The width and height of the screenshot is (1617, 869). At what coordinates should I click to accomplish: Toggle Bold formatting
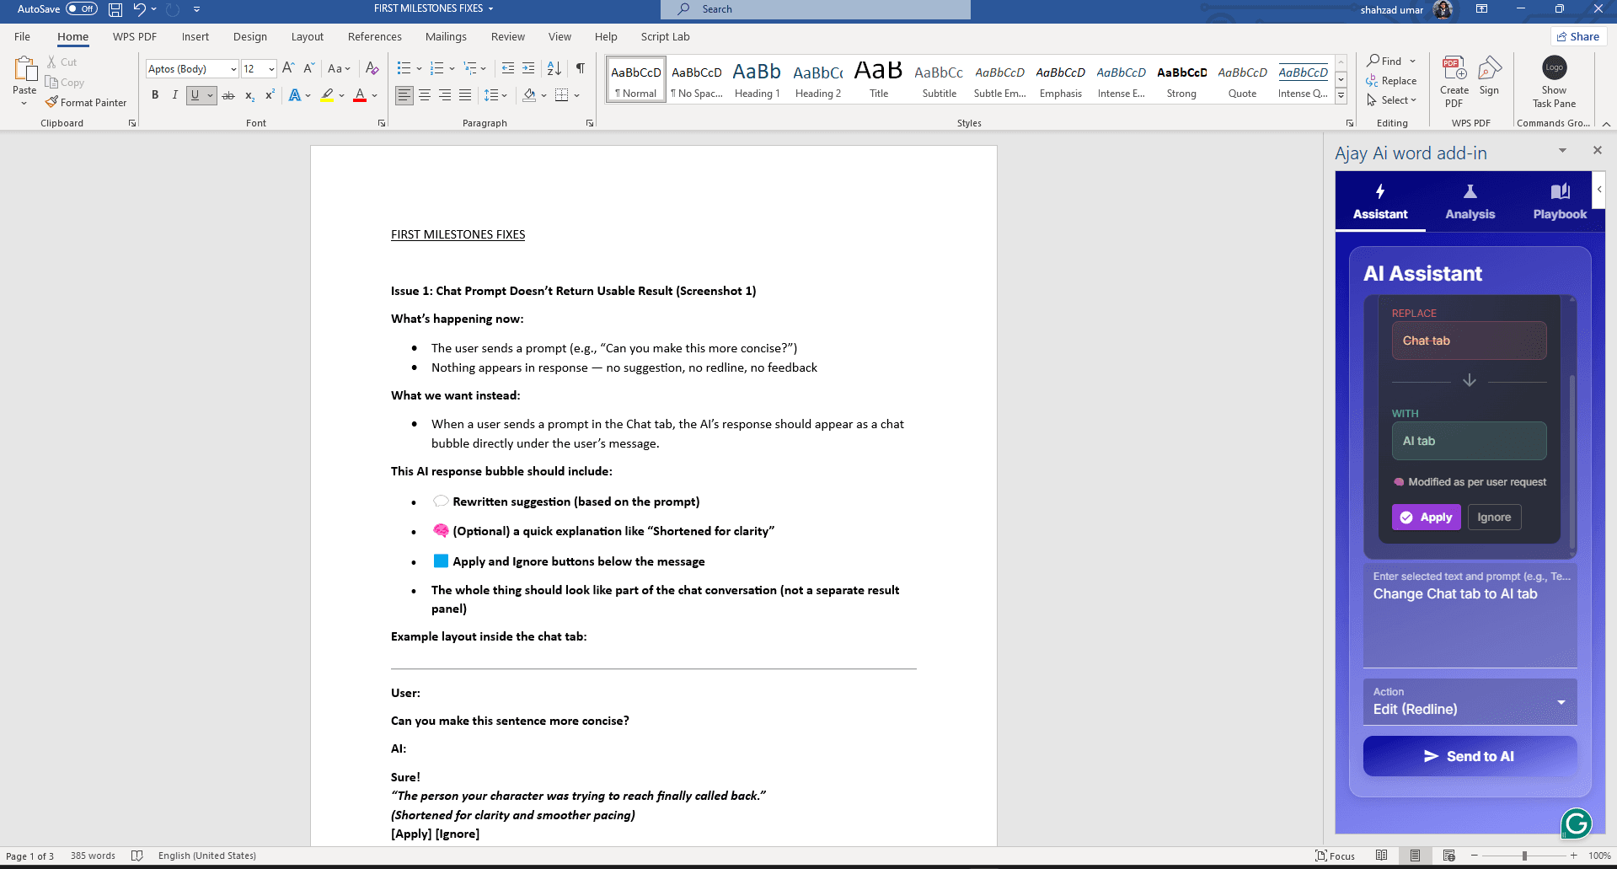(x=155, y=95)
